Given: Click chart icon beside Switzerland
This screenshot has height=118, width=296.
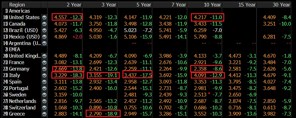Looking at the screenshot, I should 44,108.
